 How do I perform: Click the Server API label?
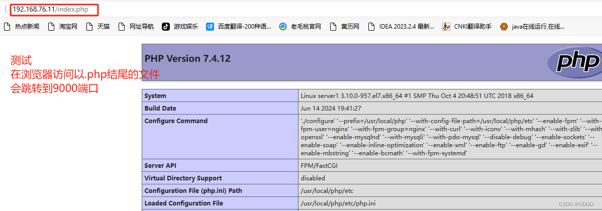click(x=160, y=166)
